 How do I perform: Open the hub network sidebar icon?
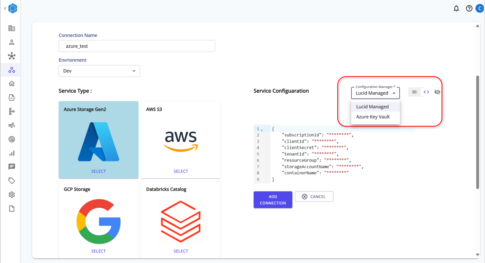(x=12, y=56)
